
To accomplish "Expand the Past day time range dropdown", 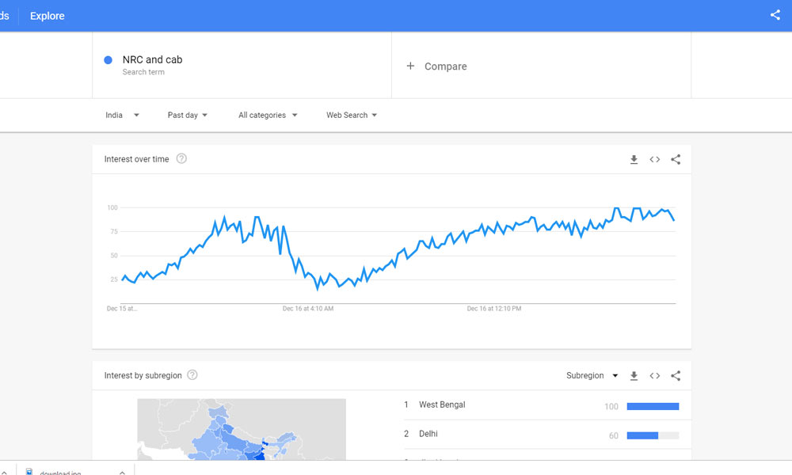I will [x=188, y=115].
